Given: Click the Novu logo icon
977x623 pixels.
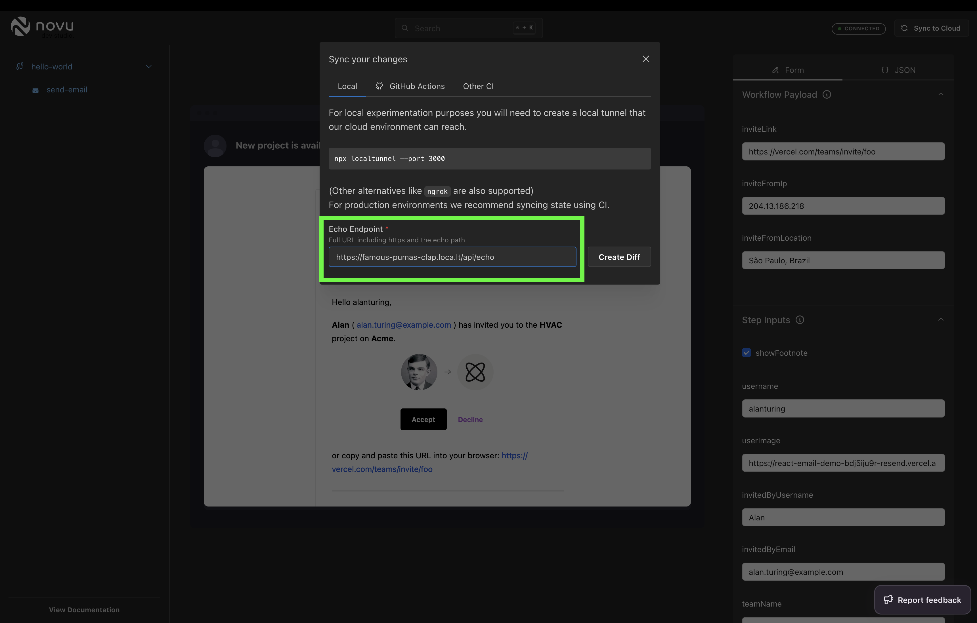Looking at the screenshot, I should (x=20, y=27).
